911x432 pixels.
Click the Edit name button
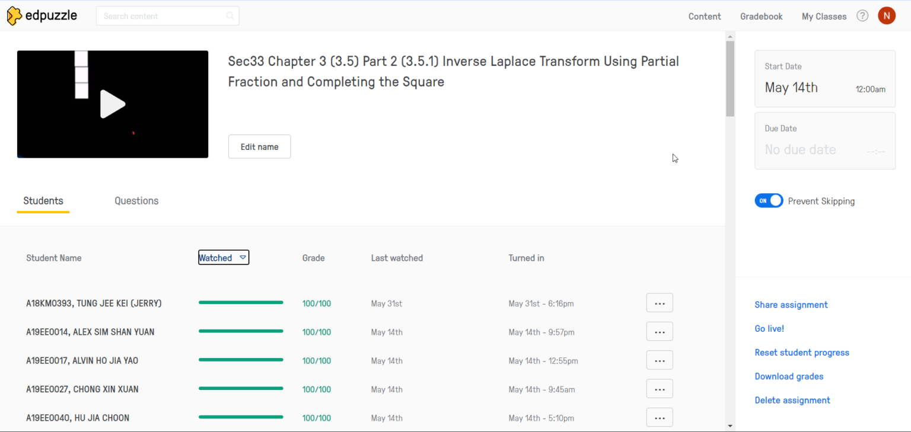(259, 147)
